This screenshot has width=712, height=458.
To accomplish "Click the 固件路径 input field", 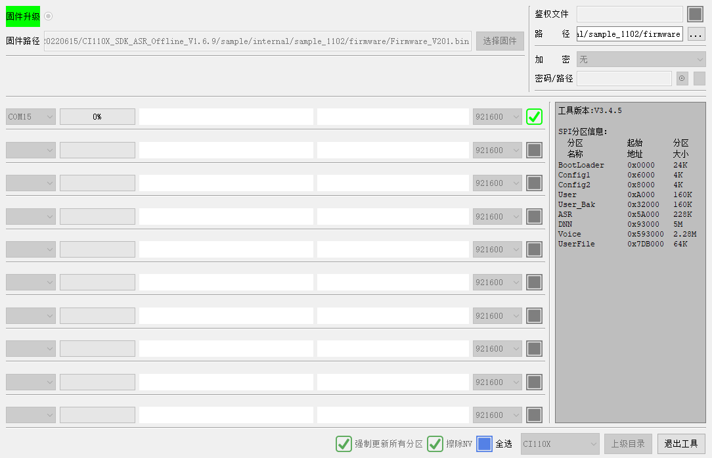I will 257,41.
